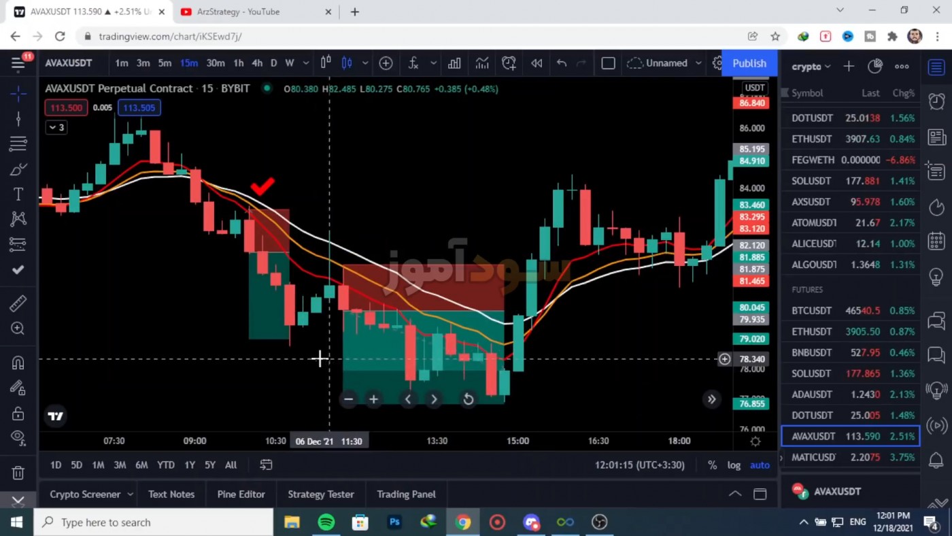Collapse the indicator legend showing 3
The height and width of the screenshot is (536, 952).
(x=56, y=127)
